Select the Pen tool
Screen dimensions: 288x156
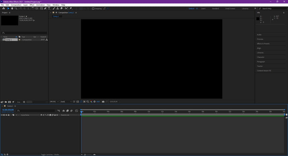point(45,8)
